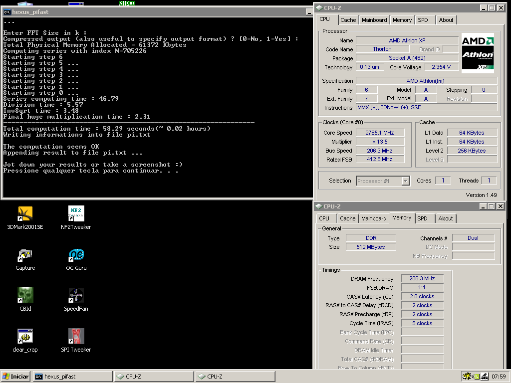
Task: Click the Package Socket A (462) field
Action: click(x=407, y=58)
